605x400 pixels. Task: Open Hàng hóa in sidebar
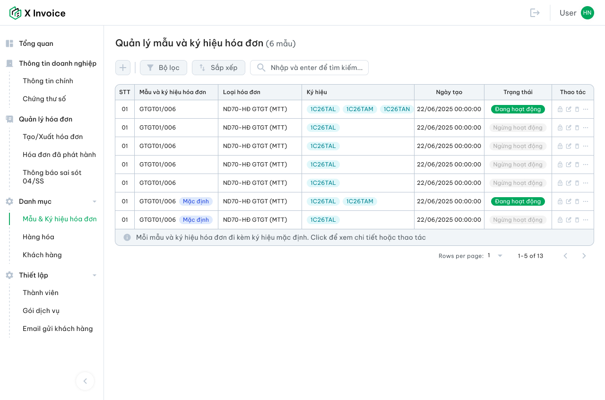pos(38,237)
